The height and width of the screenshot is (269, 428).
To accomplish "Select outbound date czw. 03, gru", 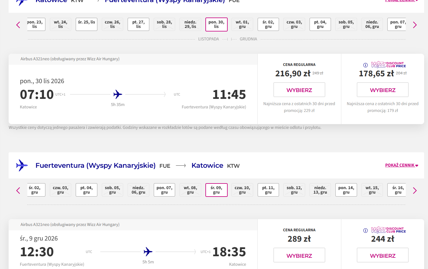I will point(294,24).
